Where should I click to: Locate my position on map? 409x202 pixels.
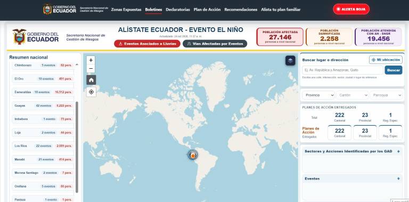pyautogui.click(x=91, y=92)
